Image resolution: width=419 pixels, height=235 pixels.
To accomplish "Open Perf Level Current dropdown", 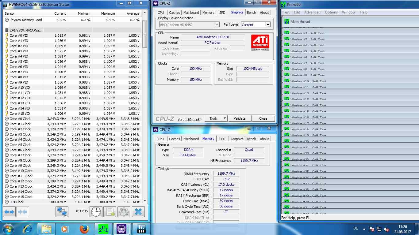I will [268, 25].
